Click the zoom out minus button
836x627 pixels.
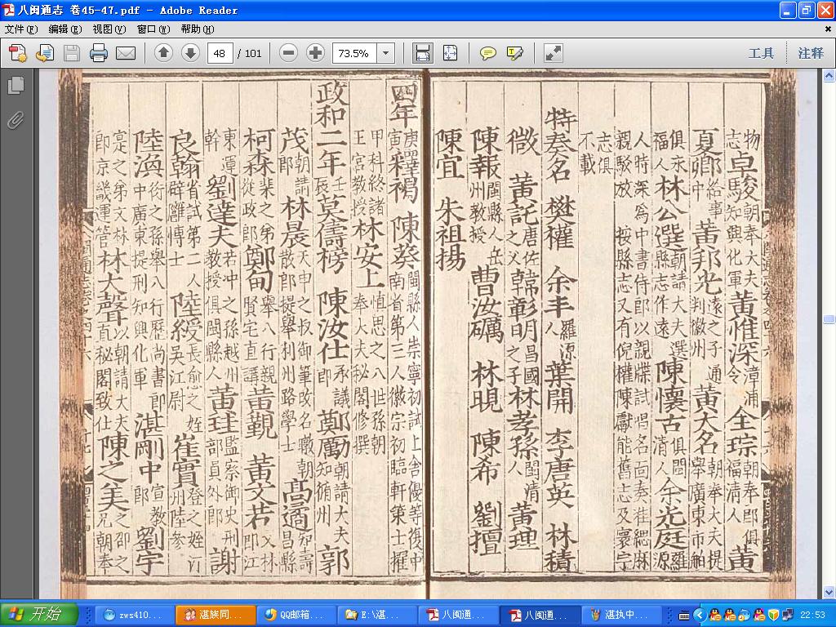(288, 53)
